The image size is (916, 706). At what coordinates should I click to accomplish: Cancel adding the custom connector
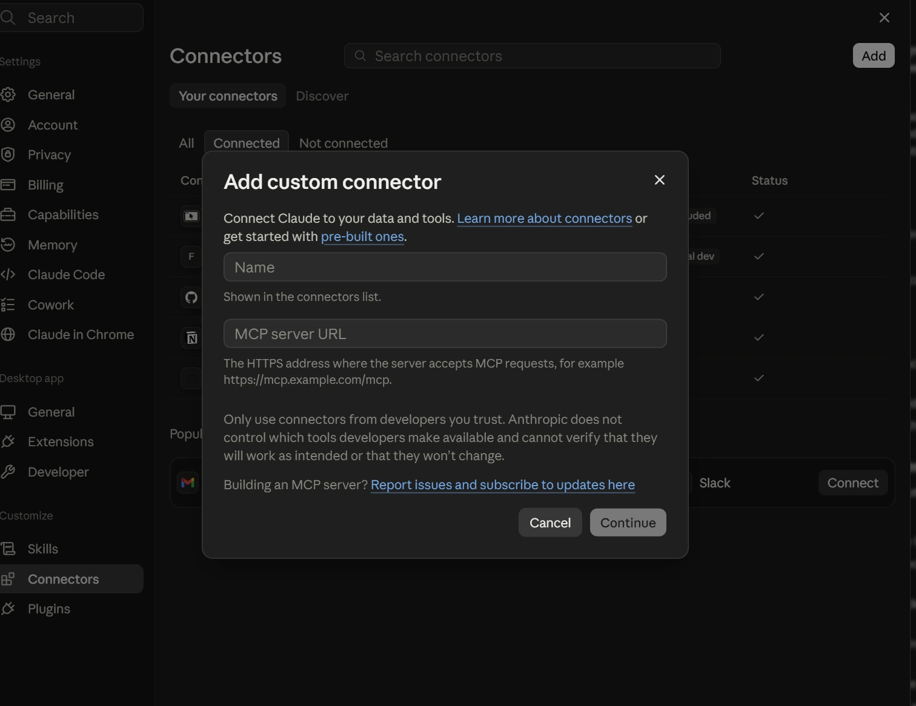click(x=550, y=523)
